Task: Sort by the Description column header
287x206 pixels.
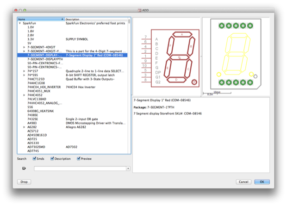Action: tap(96, 19)
